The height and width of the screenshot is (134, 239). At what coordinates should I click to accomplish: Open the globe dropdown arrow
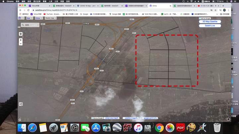[23, 18]
